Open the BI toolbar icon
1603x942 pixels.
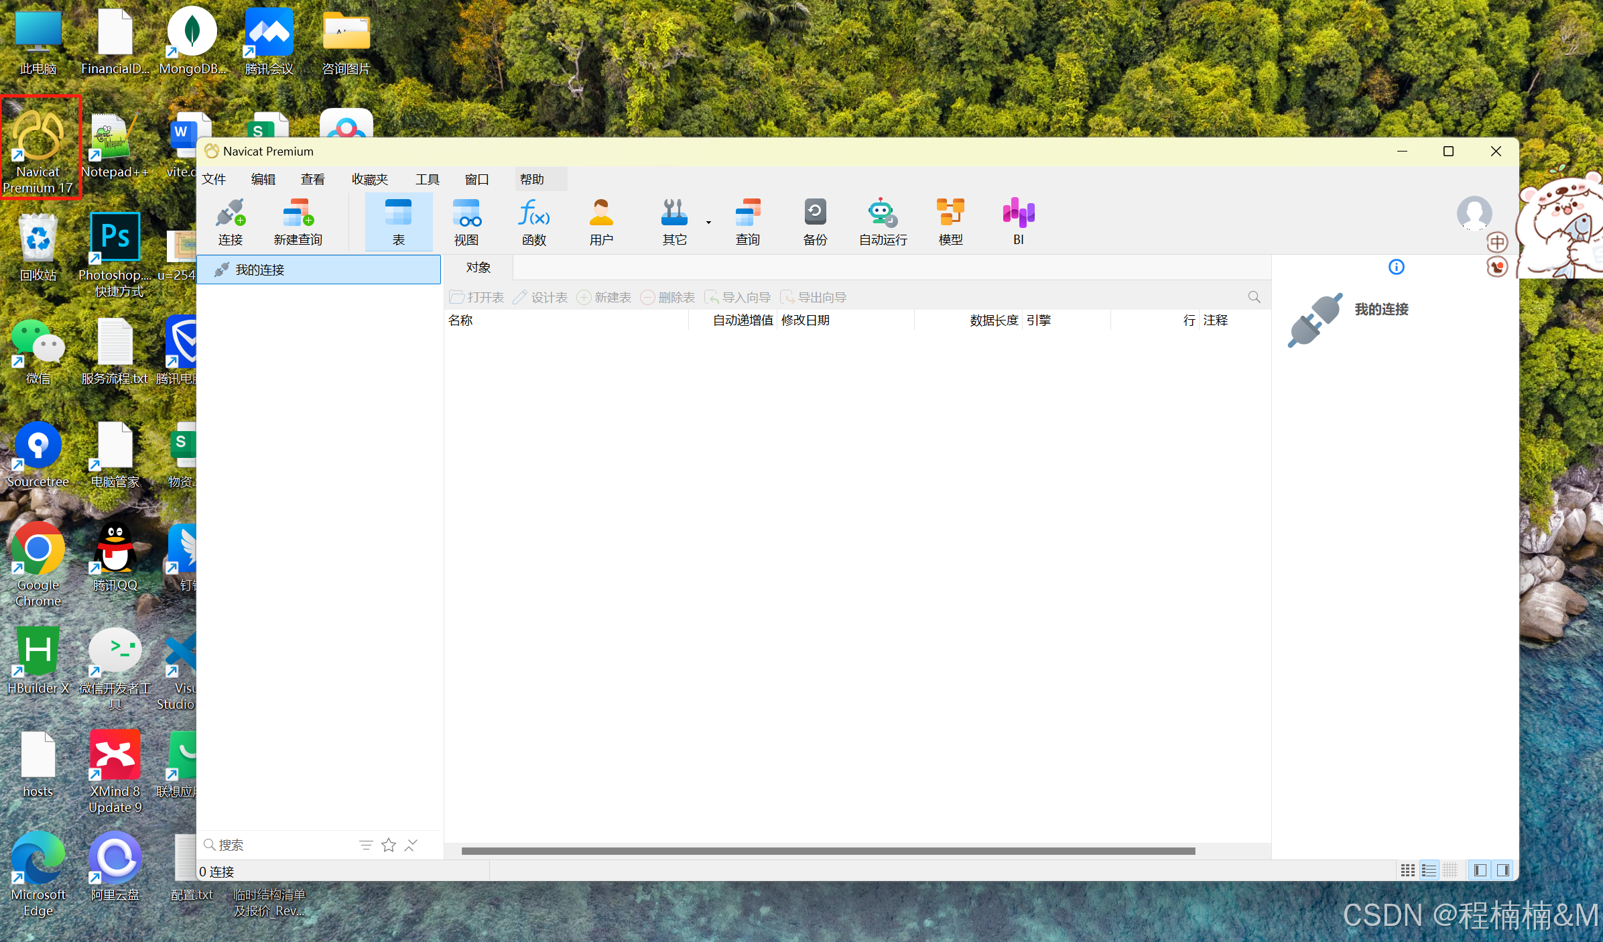click(x=1019, y=222)
